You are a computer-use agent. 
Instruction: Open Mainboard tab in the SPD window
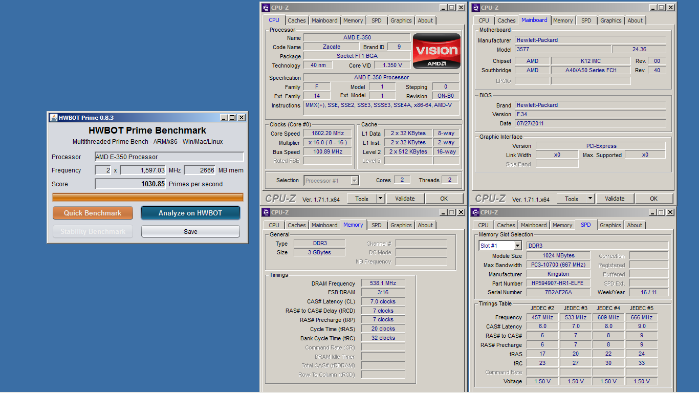[534, 225]
